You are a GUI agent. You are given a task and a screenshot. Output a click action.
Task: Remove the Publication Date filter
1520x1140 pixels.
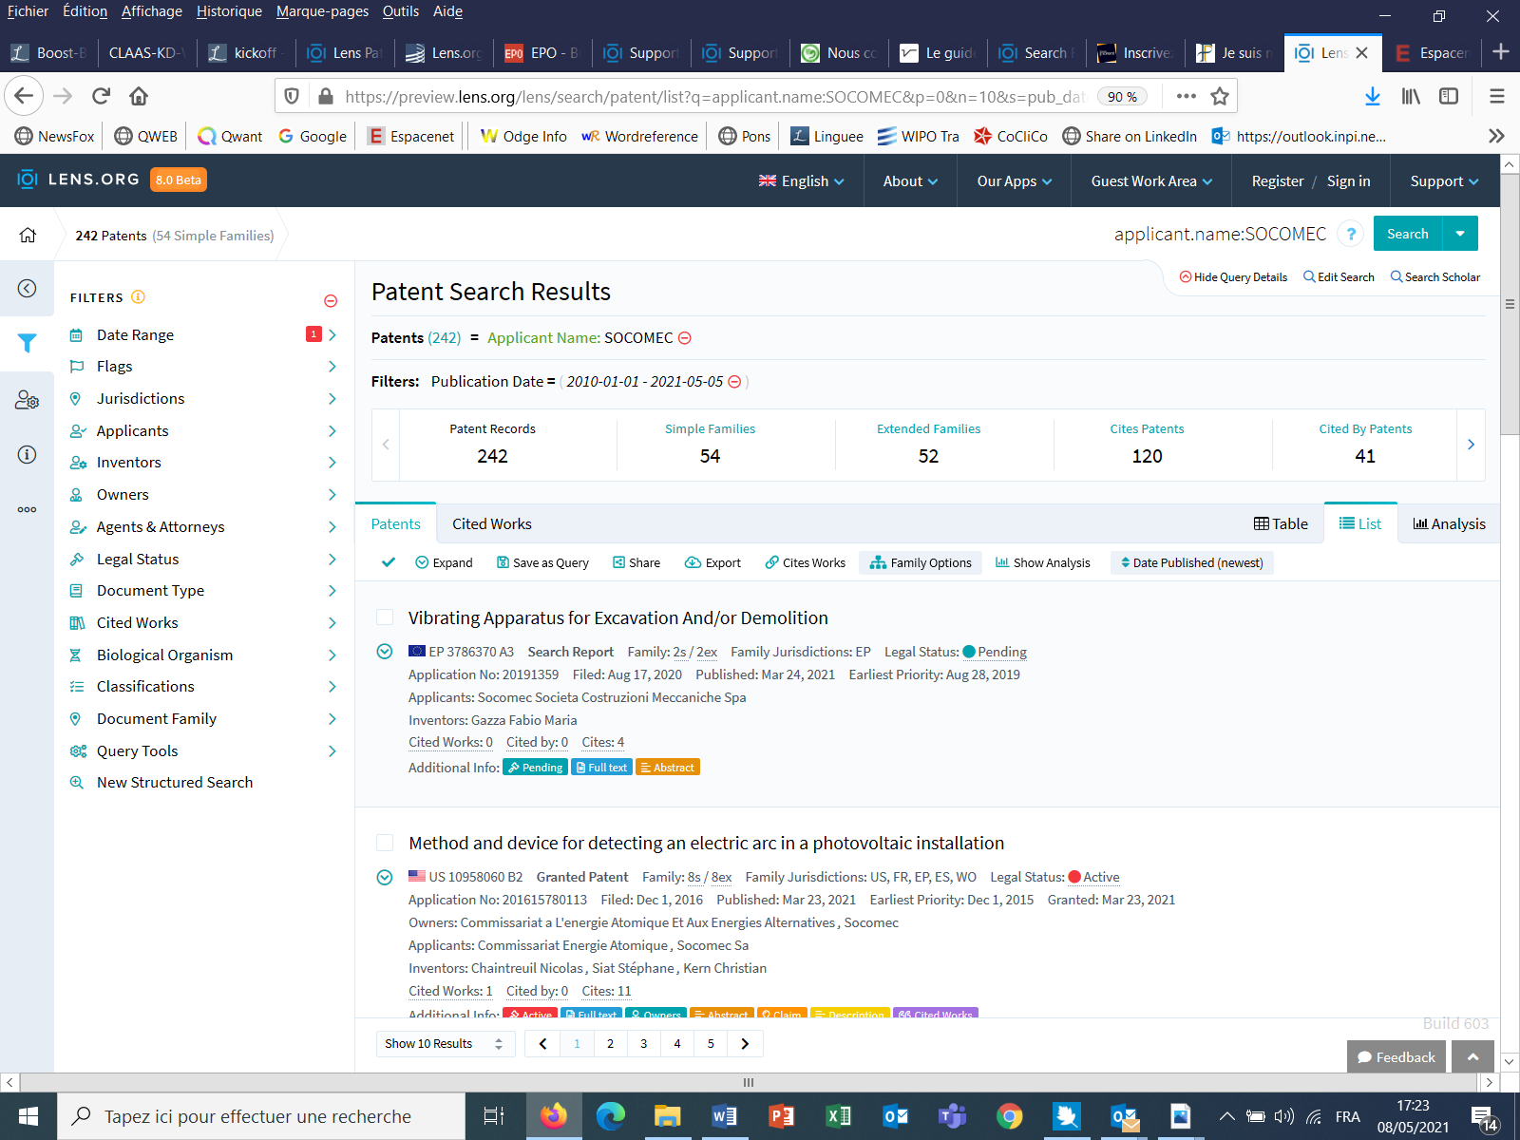[x=734, y=382]
